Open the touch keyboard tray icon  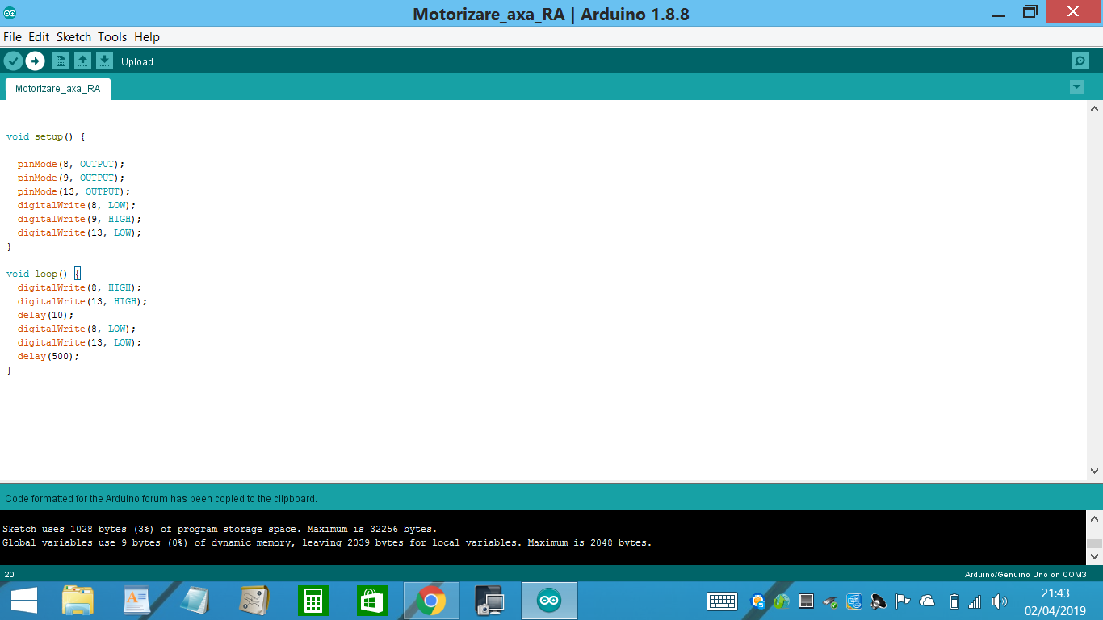click(722, 601)
